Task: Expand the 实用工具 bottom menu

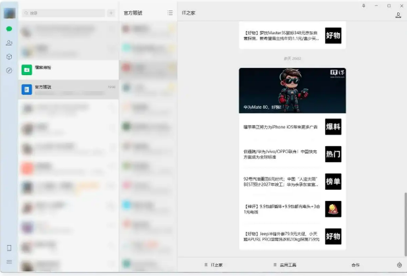Action: tap(285, 265)
